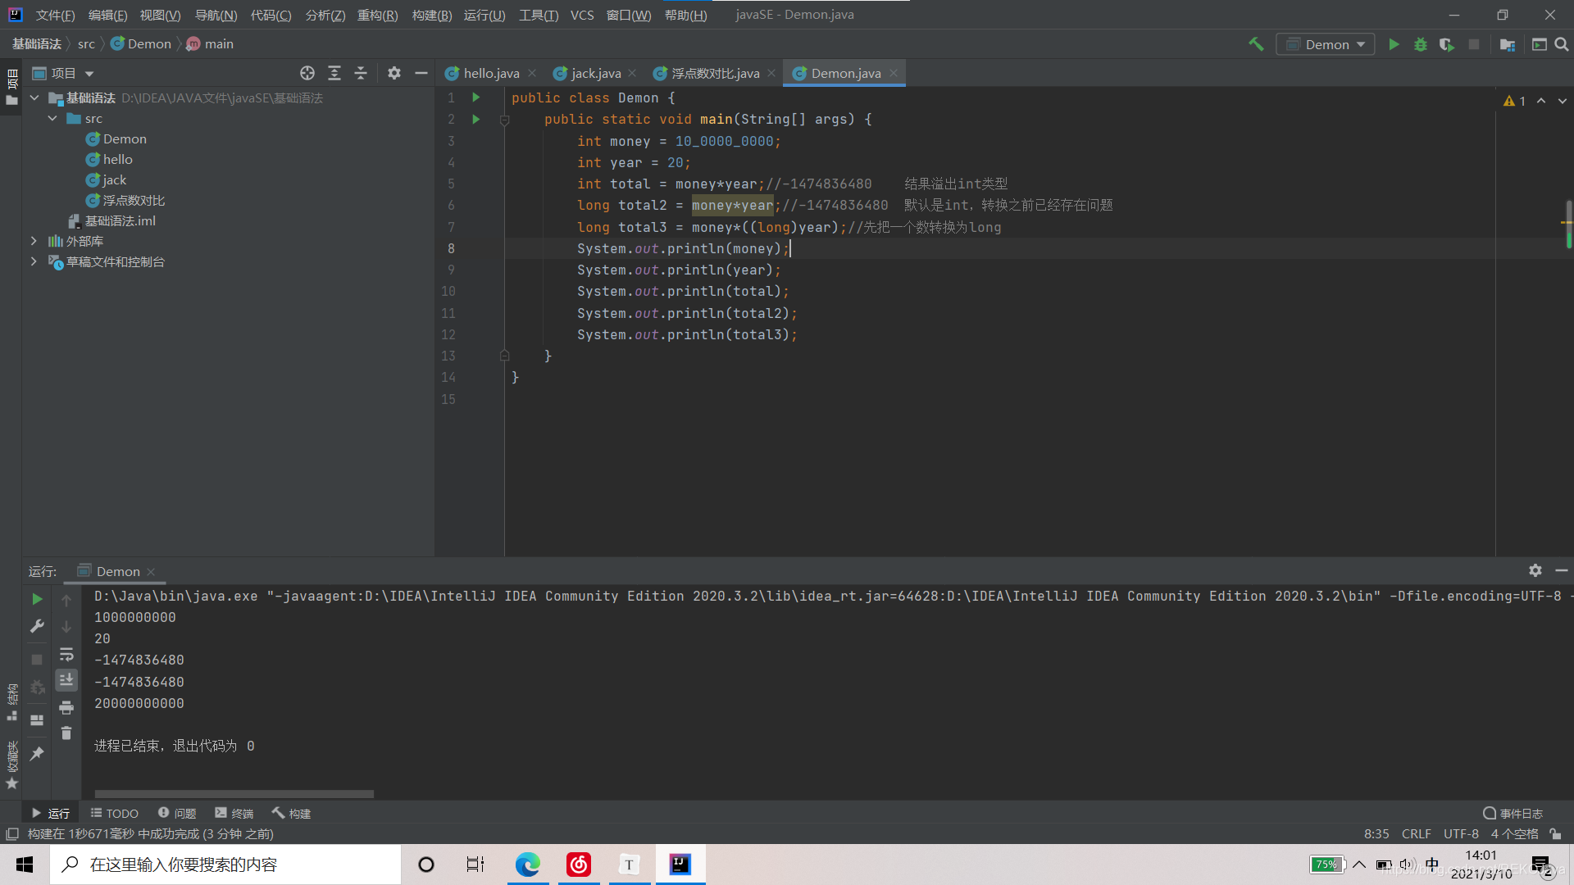Switch to the jack.java editor tab
This screenshot has height=885, width=1574.
tap(595, 73)
